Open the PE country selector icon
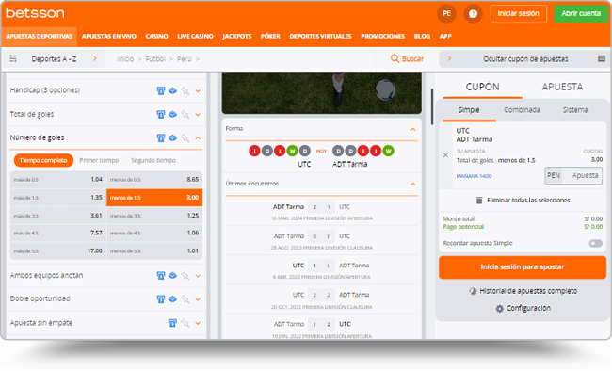 446,14
